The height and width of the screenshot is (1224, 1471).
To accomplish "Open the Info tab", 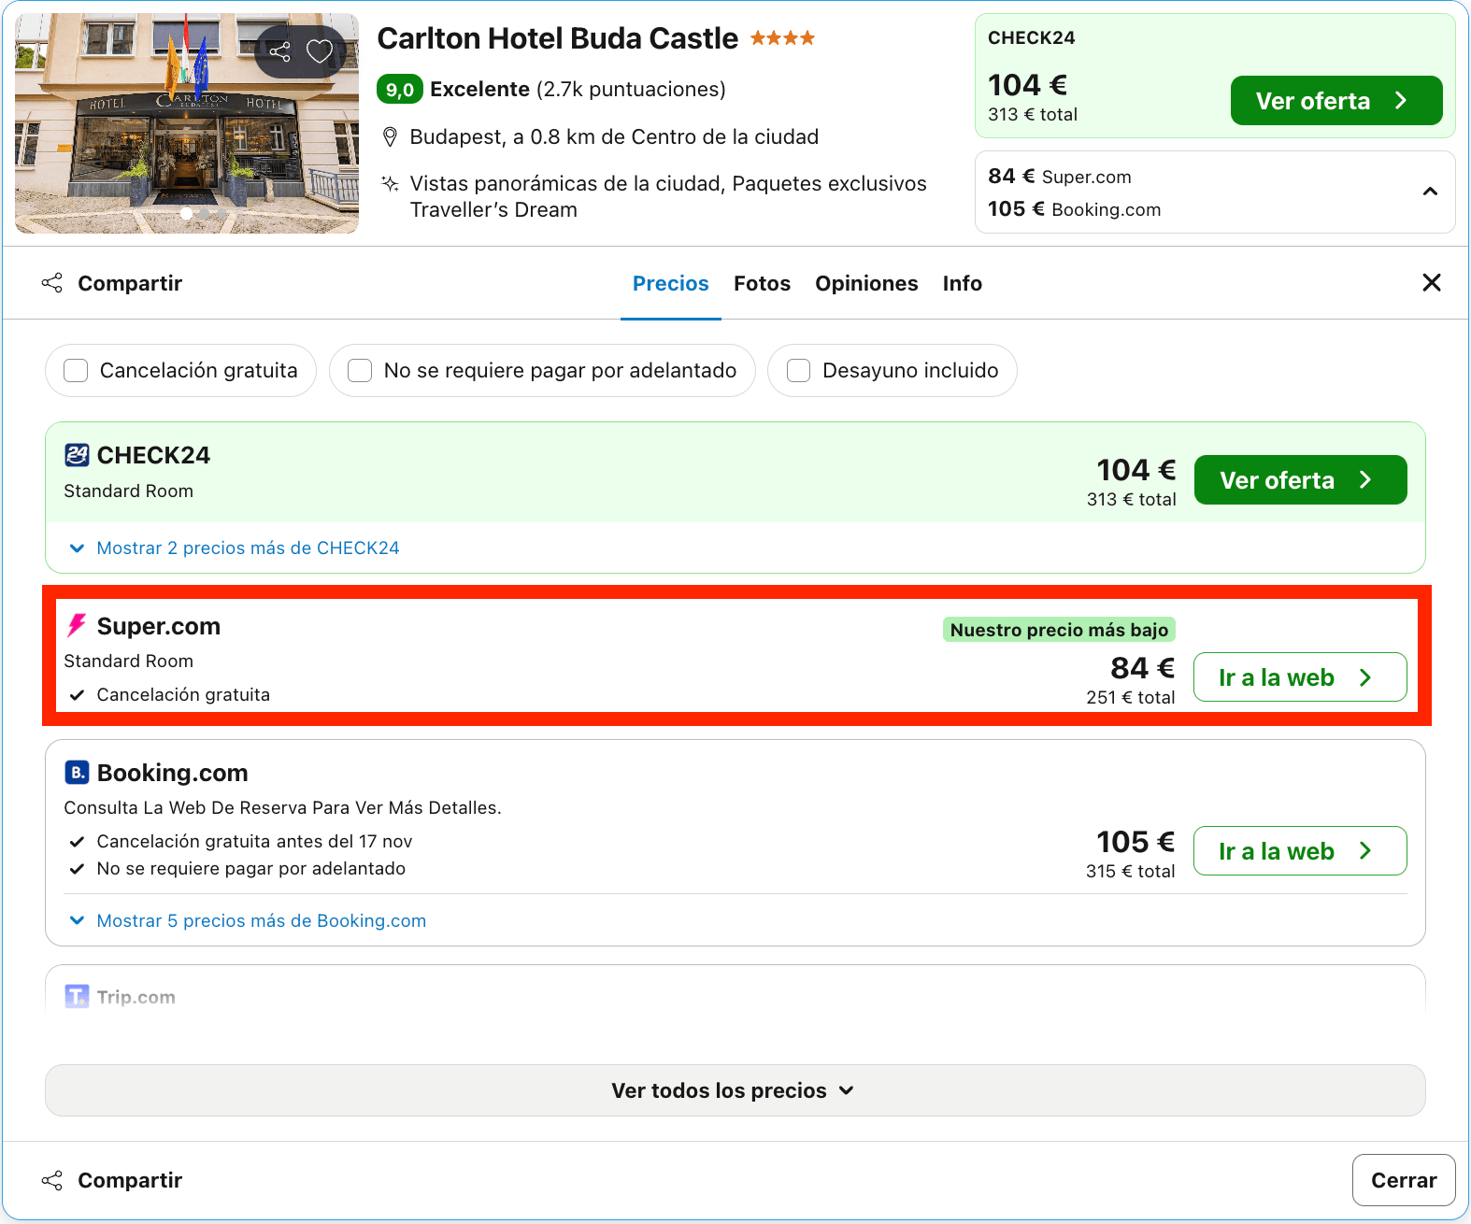I will 962,283.
